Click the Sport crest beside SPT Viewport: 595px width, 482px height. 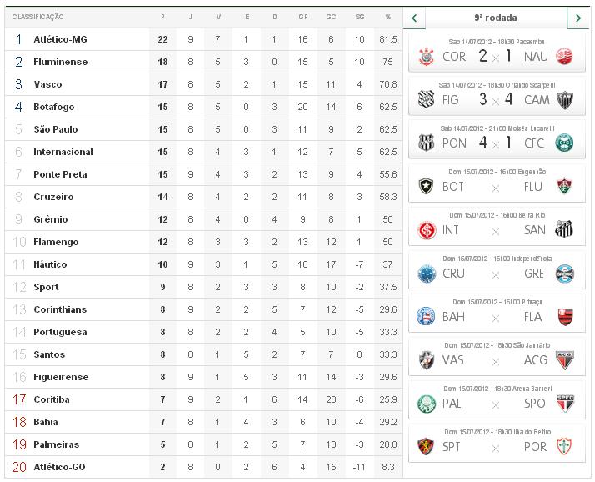point(427,446)
